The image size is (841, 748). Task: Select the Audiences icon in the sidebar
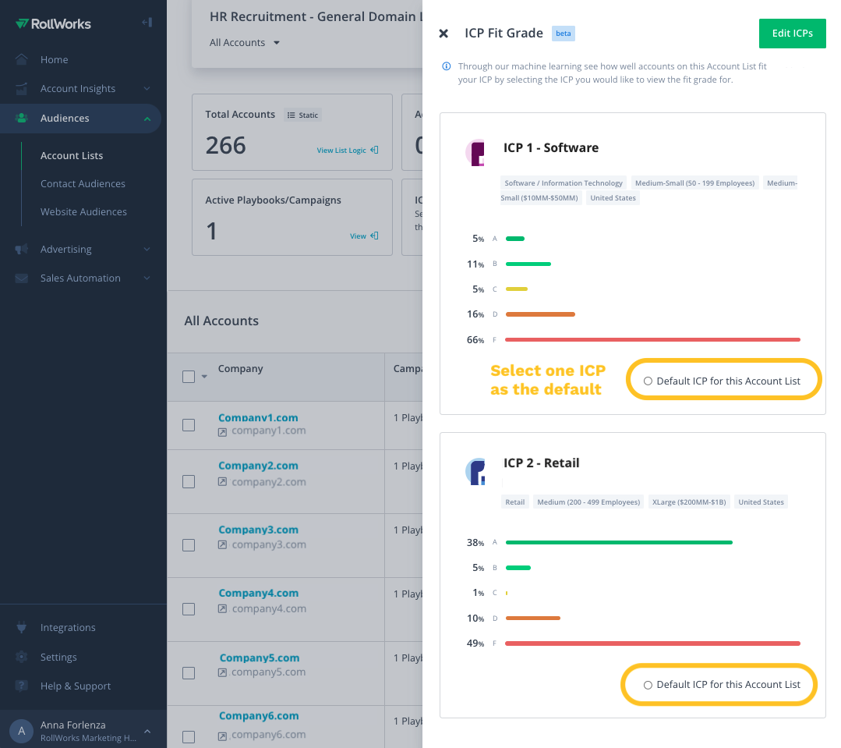click(21, 118)
